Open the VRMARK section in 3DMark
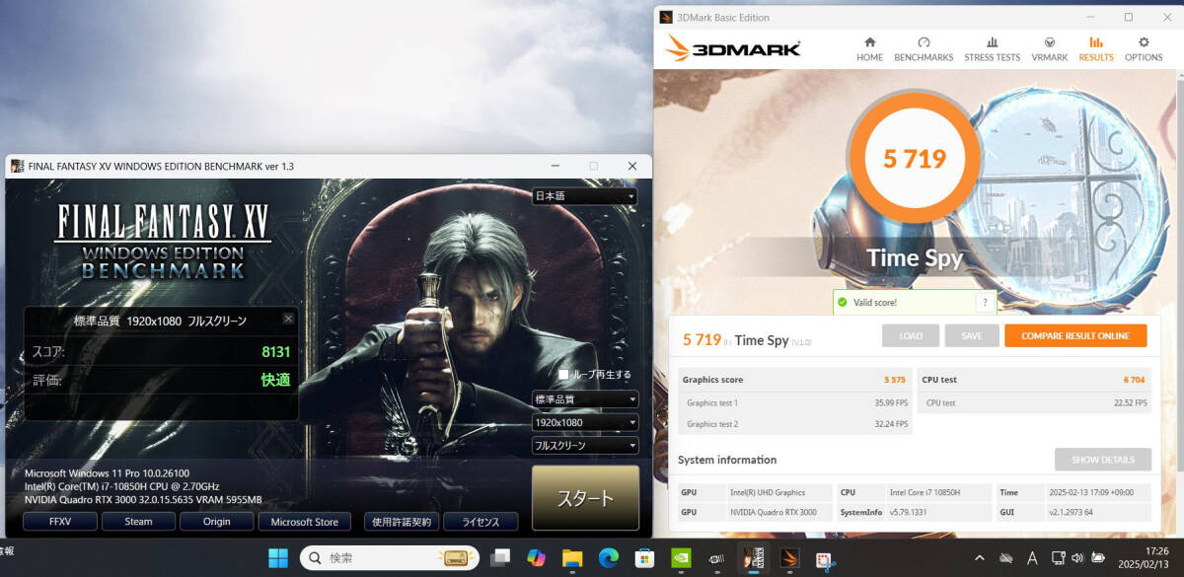Viewport: 1184px width, 577px height. point(1050,49)
